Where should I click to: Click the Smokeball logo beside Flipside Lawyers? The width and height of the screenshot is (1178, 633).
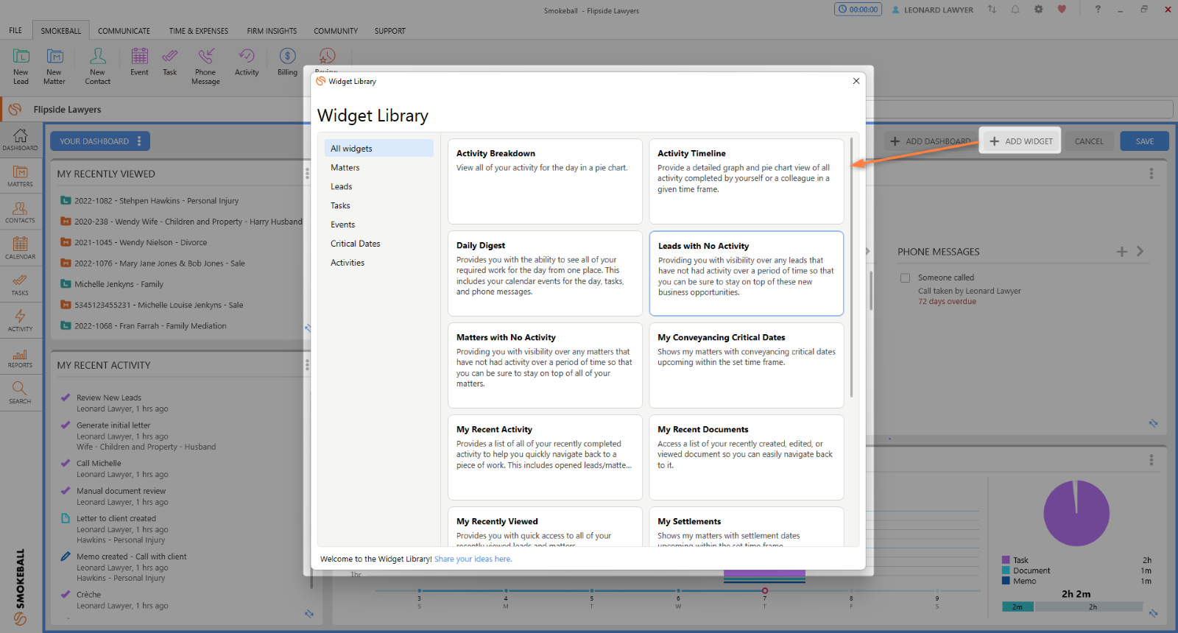click(15, 110)
